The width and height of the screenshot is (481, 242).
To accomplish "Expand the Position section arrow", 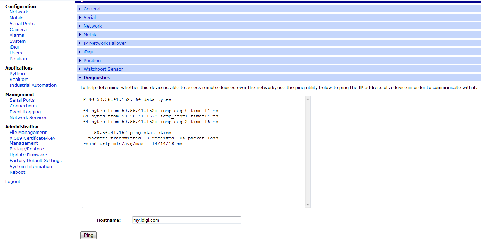I will point(80,61).
